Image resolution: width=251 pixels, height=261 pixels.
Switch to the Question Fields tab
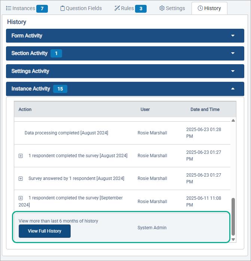point(81,8)
